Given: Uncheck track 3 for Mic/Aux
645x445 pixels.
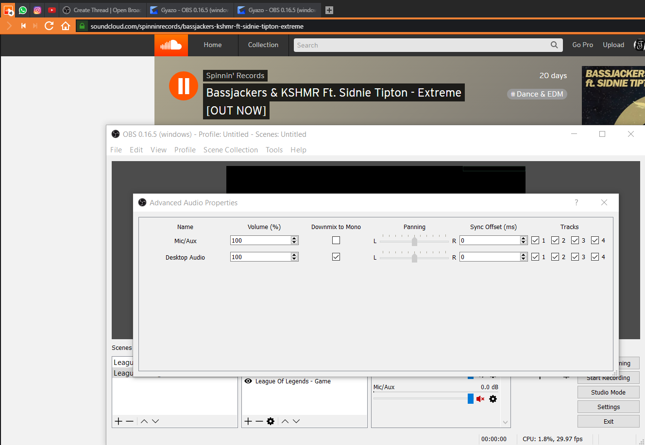Looking at the screenshot, I should (575, 240).
